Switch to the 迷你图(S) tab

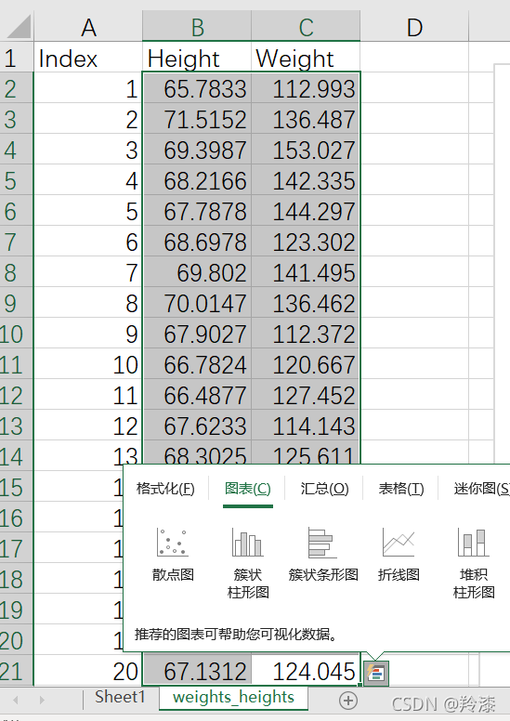click(x=481, y=489)
